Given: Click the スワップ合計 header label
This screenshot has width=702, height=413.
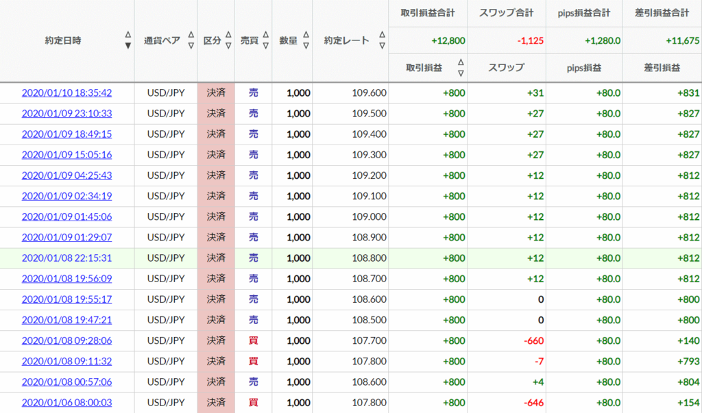Looking at the screenshot, I should tap(507, 13).
